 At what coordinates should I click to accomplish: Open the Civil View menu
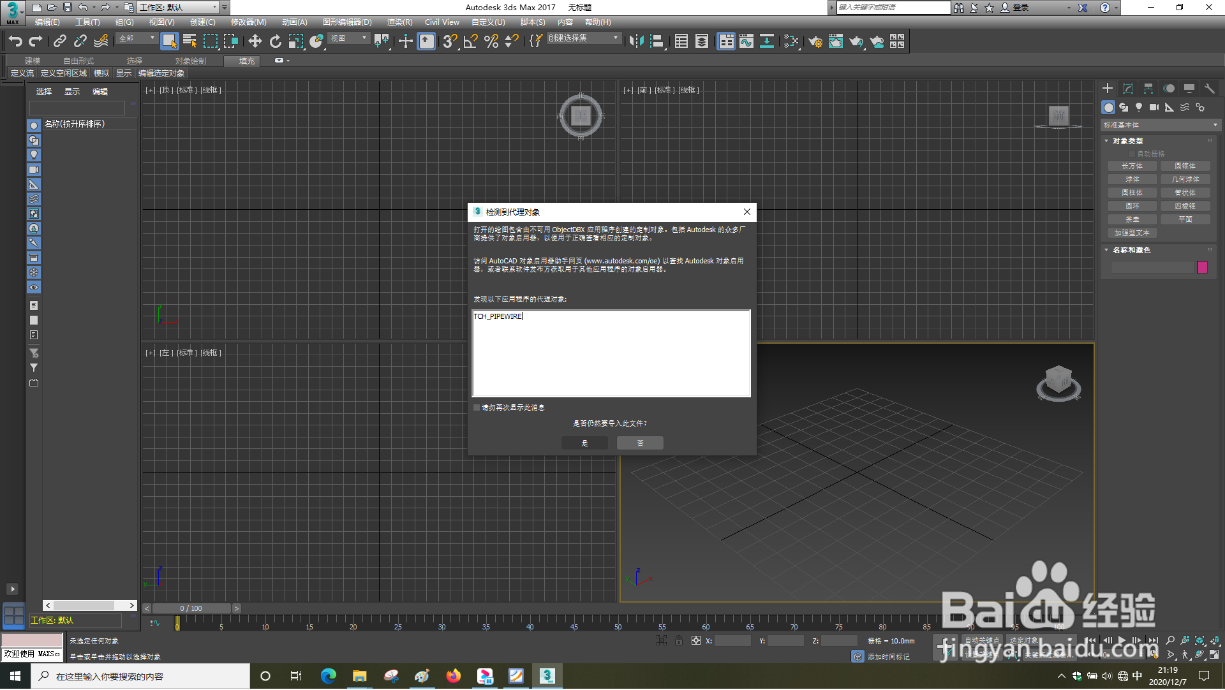(x=442, y=22)
